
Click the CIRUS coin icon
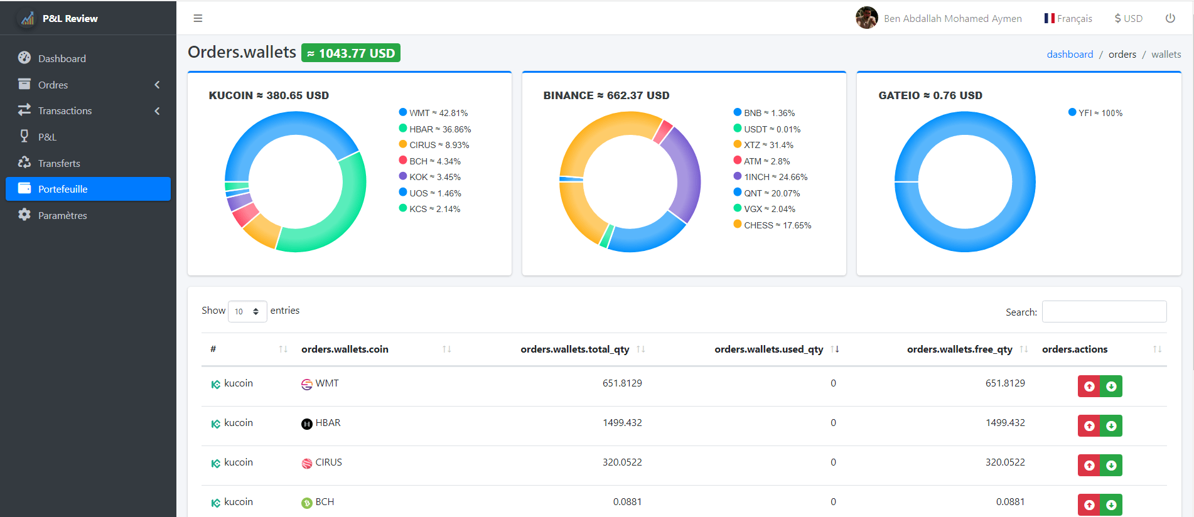(x=307, y=464)
